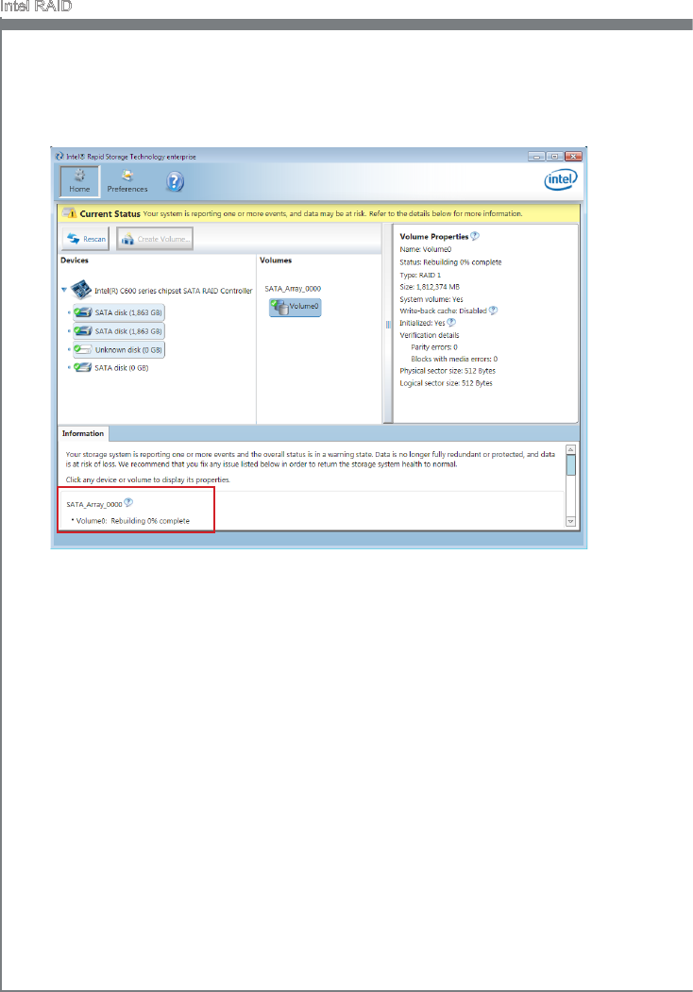The image size is (693, 992).
Task: Click the Information pane scrollbar down arrow
Action: point(570,522)
